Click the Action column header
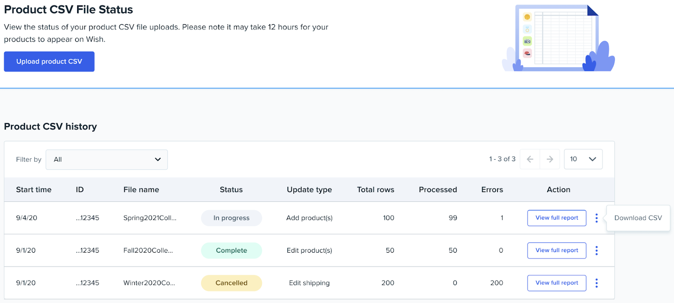This screenshot has width=674, height=303. 558,190
